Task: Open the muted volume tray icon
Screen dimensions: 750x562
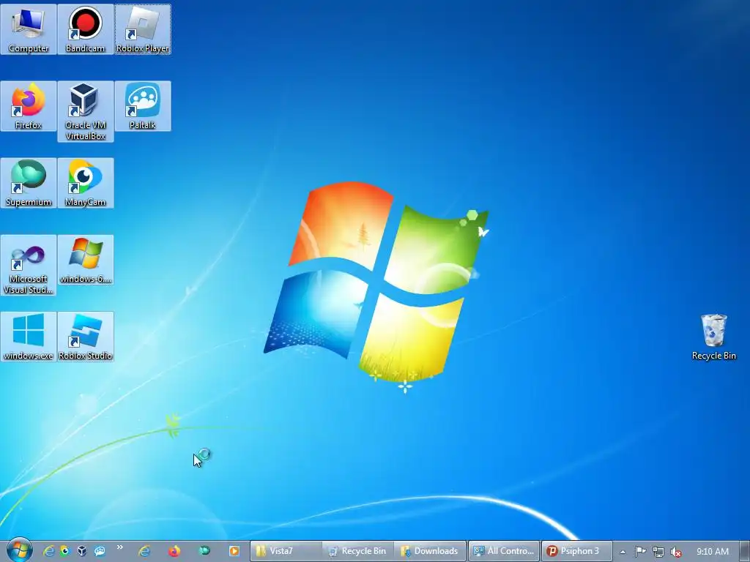Action: [x=676, y=552]
